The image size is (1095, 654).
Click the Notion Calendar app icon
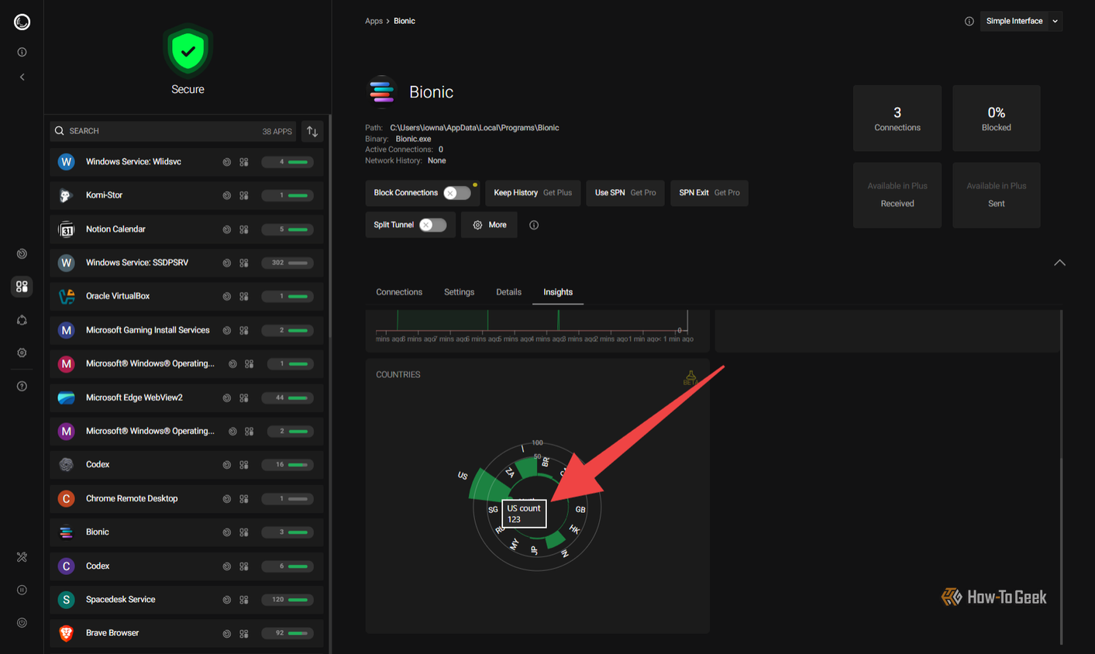point(67,229)
